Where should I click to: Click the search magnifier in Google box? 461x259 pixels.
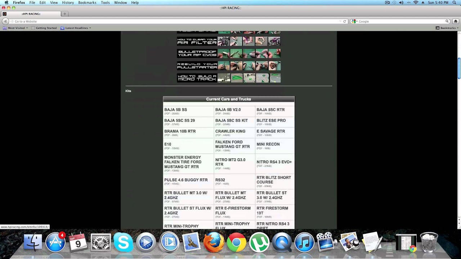click(x=447, y=22)
